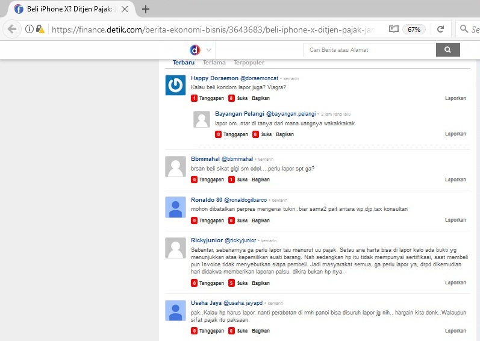Click Tanggapan on Happy Doraemon's comment
This screenshot has height=341, width=480.
point(207,98)
